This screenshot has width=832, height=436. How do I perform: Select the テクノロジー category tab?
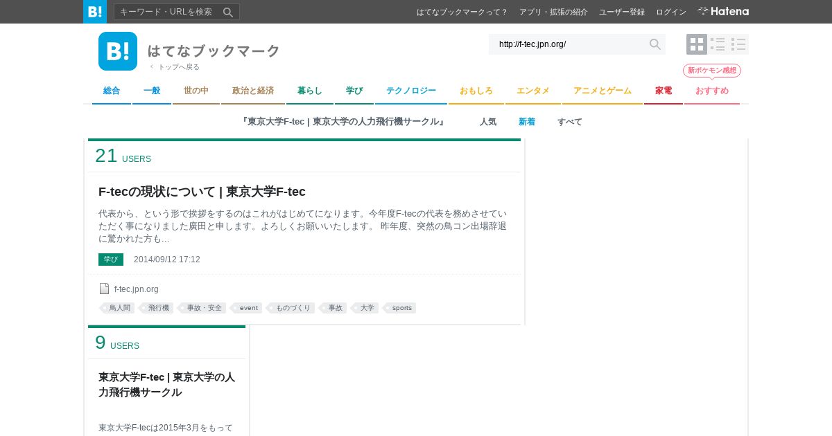(x=411, y=91)
